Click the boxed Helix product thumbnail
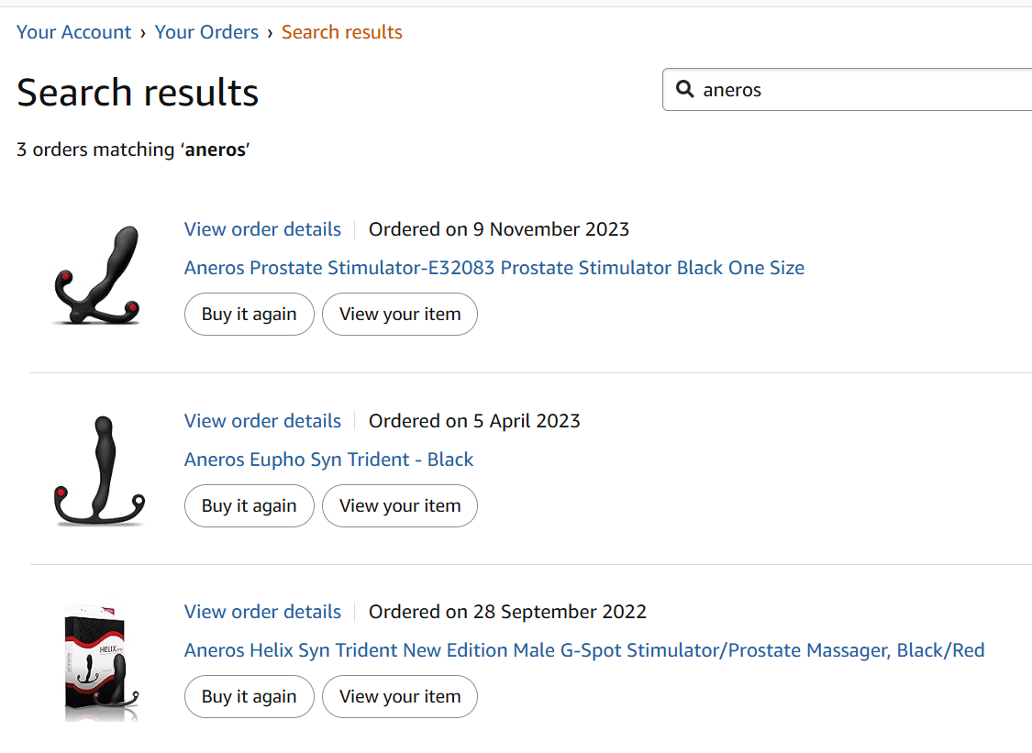The height and width of the screenshot is (753, 1032). (x=101, y=662)
